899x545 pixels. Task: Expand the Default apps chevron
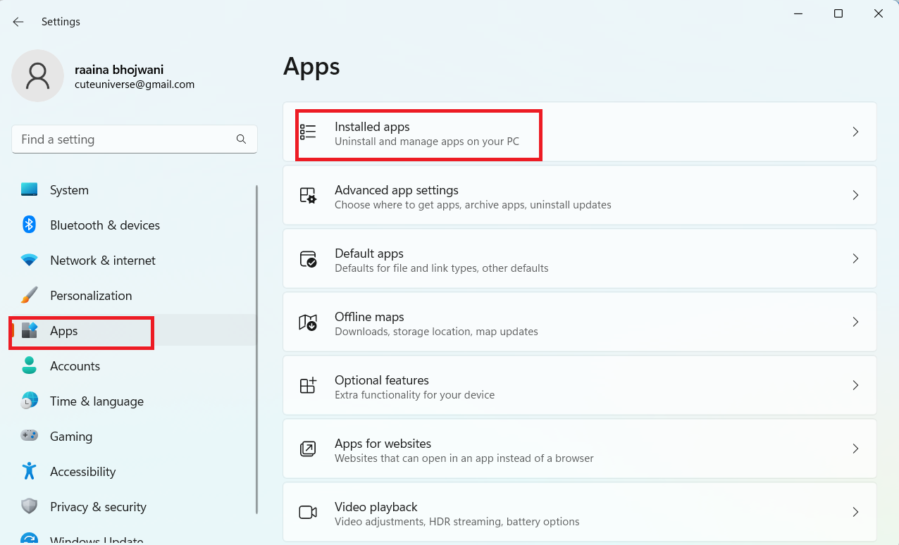(x=855, y=258)
